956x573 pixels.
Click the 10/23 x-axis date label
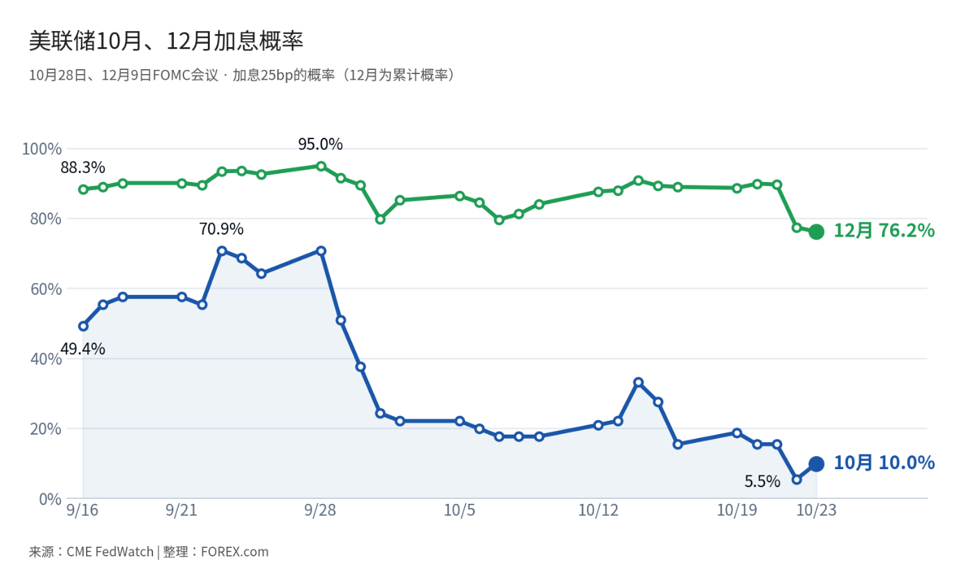click(x=816, y=511)
